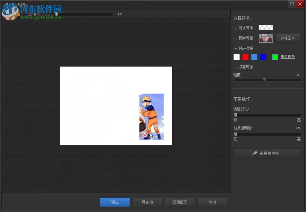Pick the dark blue color swatch

263,57
